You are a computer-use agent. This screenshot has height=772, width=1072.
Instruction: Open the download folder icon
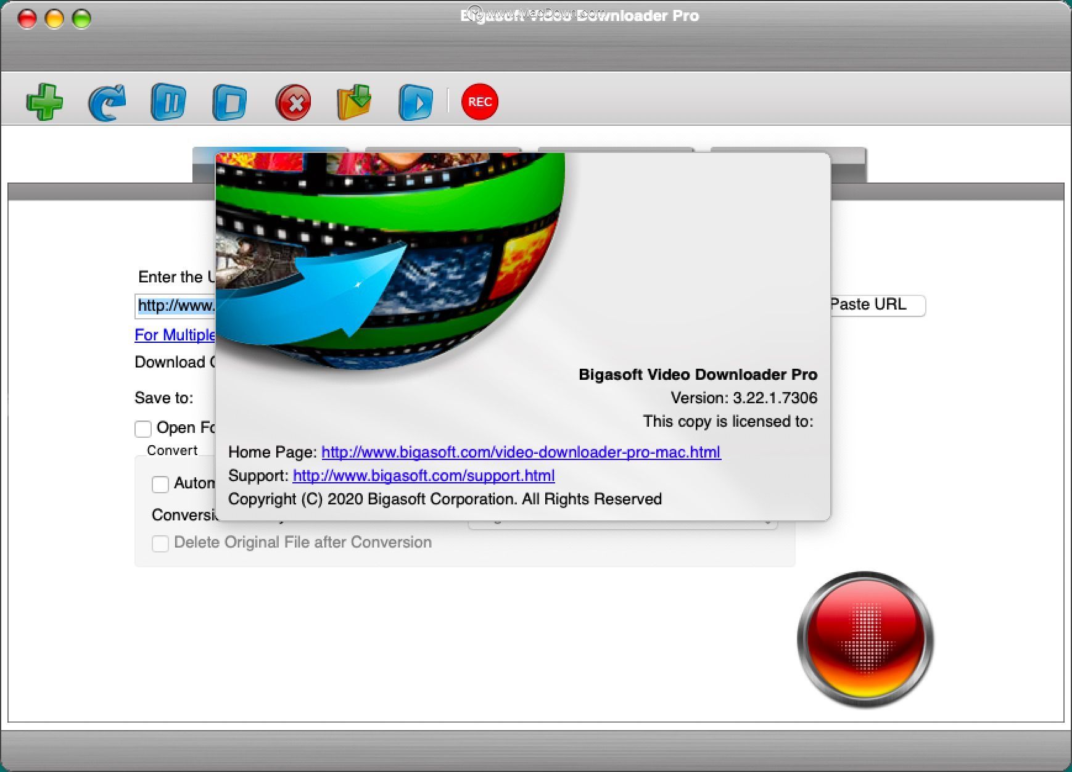(x=354, y=102)
